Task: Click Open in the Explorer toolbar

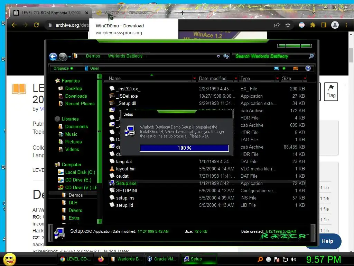Action: 92,68
